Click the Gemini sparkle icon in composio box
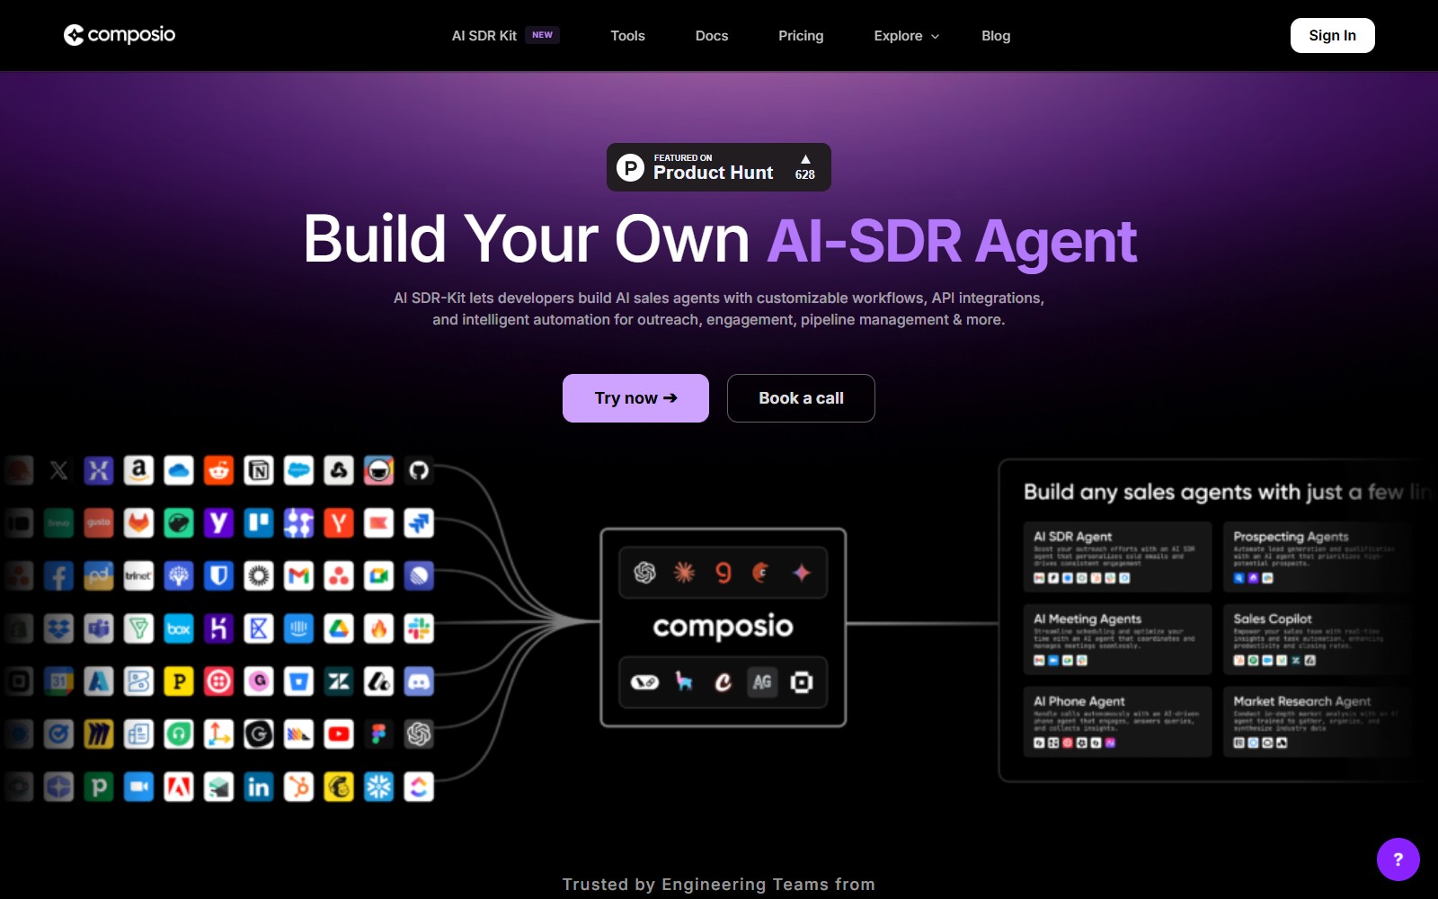1438x899 pixels. click(x=802, y=572)
